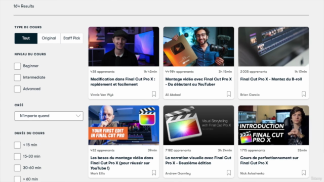Enable the Beginner level checkbox
Viewport: 324px width, 182px height.
point(17,66)
